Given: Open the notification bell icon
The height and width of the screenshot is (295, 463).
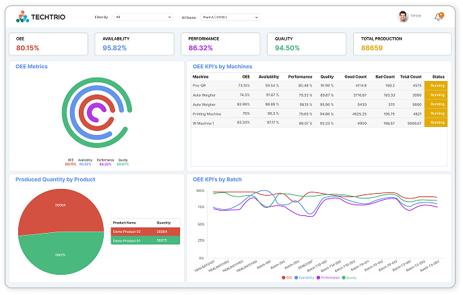Looking at the screenshot, I should (x=438, y=17).
